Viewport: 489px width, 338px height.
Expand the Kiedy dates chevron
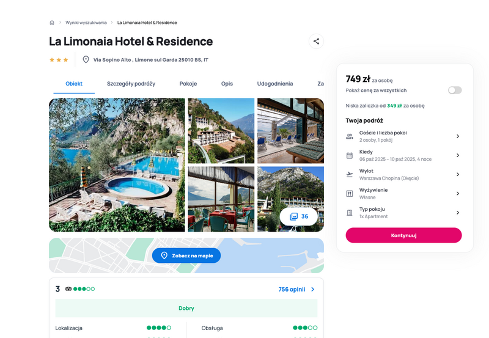point(458,155)
